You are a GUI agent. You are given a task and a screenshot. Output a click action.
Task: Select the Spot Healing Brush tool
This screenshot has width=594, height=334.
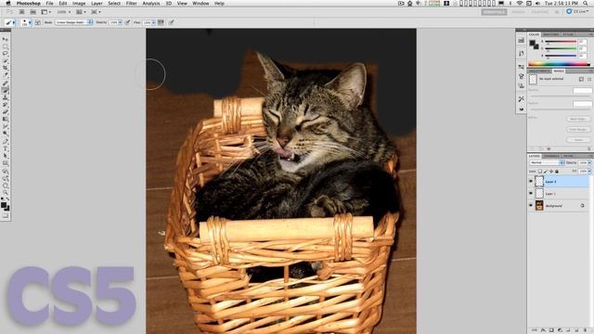(x=6, y=83)
